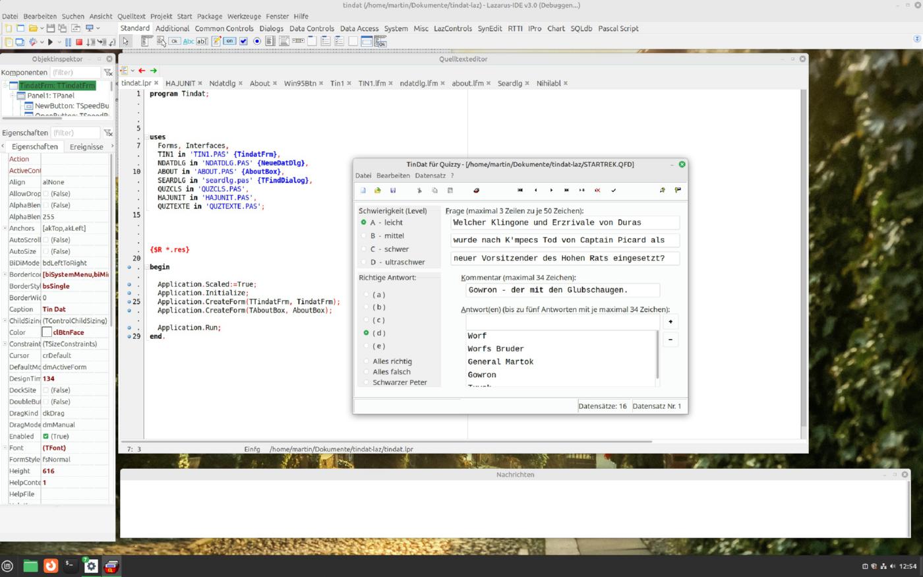Screen dimensions: 923x577
Task: Open the dropdown next to Run button
Action: [x=59, y=42]
